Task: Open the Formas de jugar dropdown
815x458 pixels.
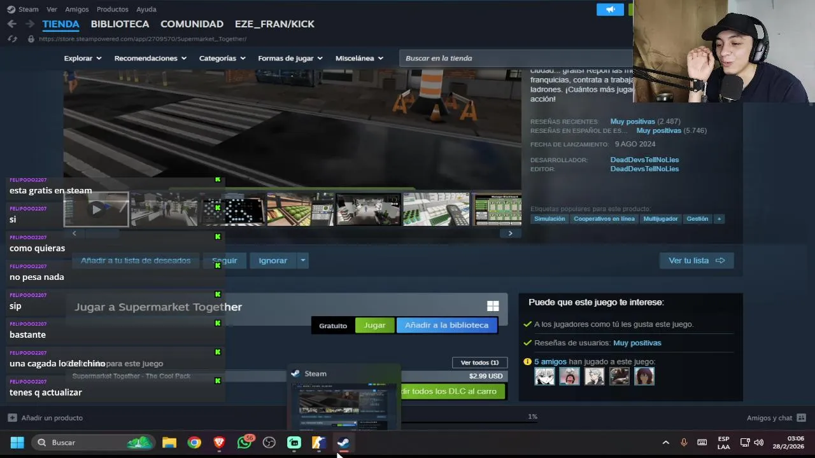Action: 290,58
